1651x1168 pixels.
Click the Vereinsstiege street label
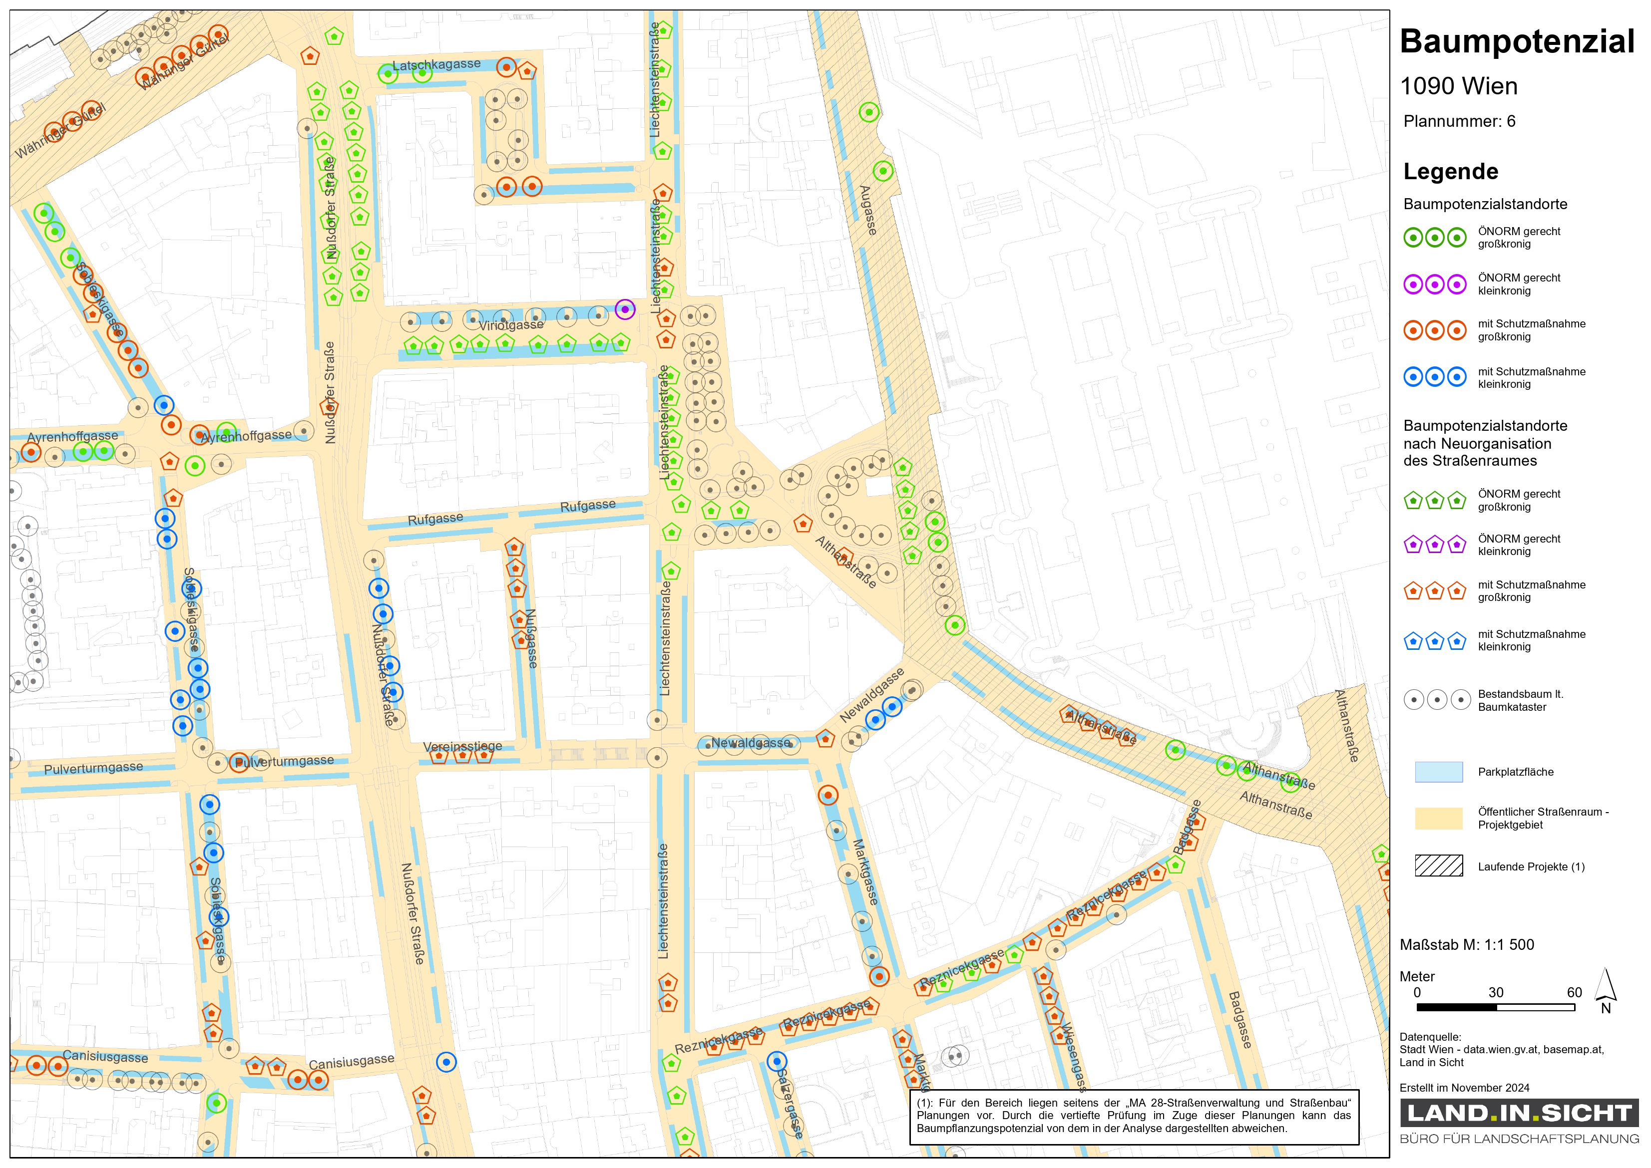pyautogui.click(x=462, y=747)
